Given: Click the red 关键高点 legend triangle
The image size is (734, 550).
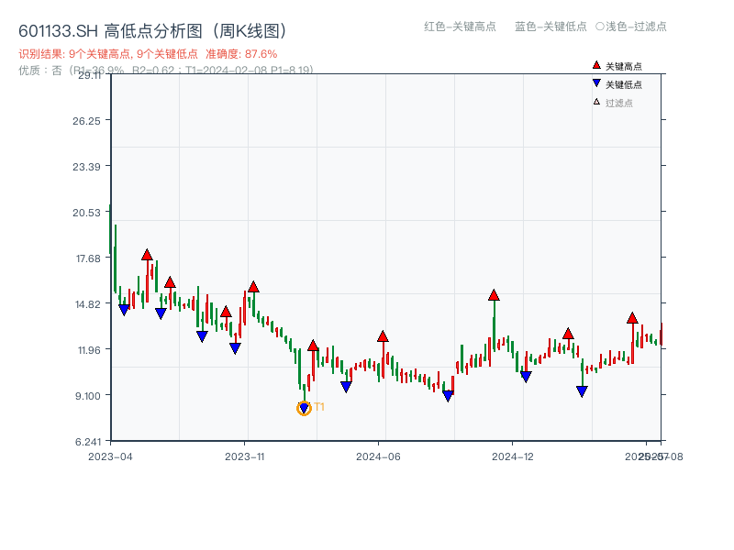Looking at the screenshot, I should (596, 65).
